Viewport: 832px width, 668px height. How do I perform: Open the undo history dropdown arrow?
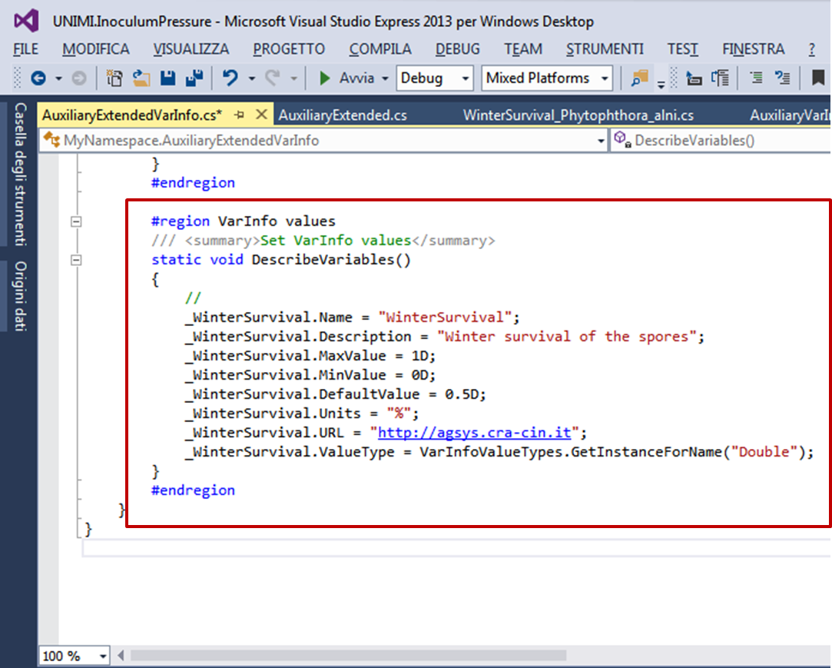coord(252,78)
